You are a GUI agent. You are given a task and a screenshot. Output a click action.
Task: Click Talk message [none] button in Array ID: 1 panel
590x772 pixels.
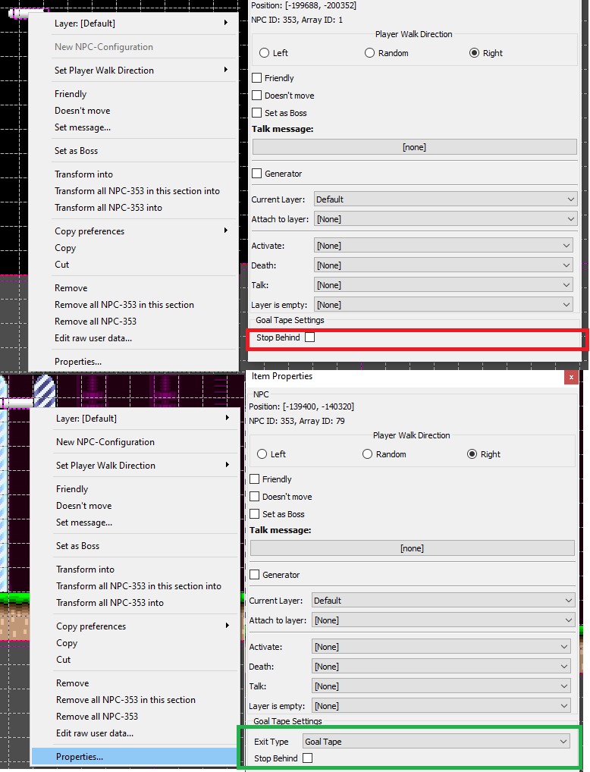(x=414, y=146)
